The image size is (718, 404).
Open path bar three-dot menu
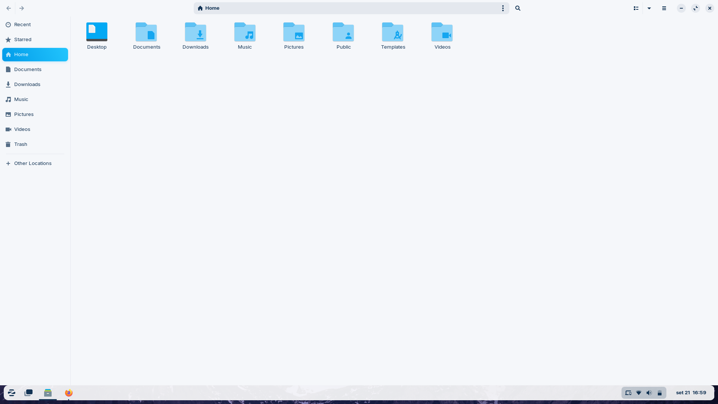(503, 8)
